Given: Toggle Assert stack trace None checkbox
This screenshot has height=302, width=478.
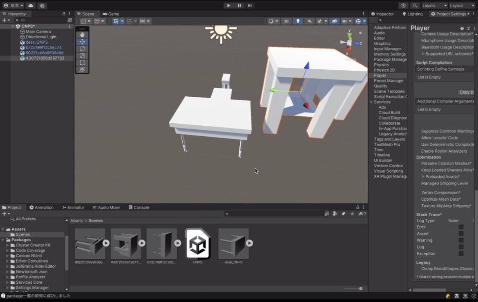Looking at the screenshot, I should pos(461,234).
